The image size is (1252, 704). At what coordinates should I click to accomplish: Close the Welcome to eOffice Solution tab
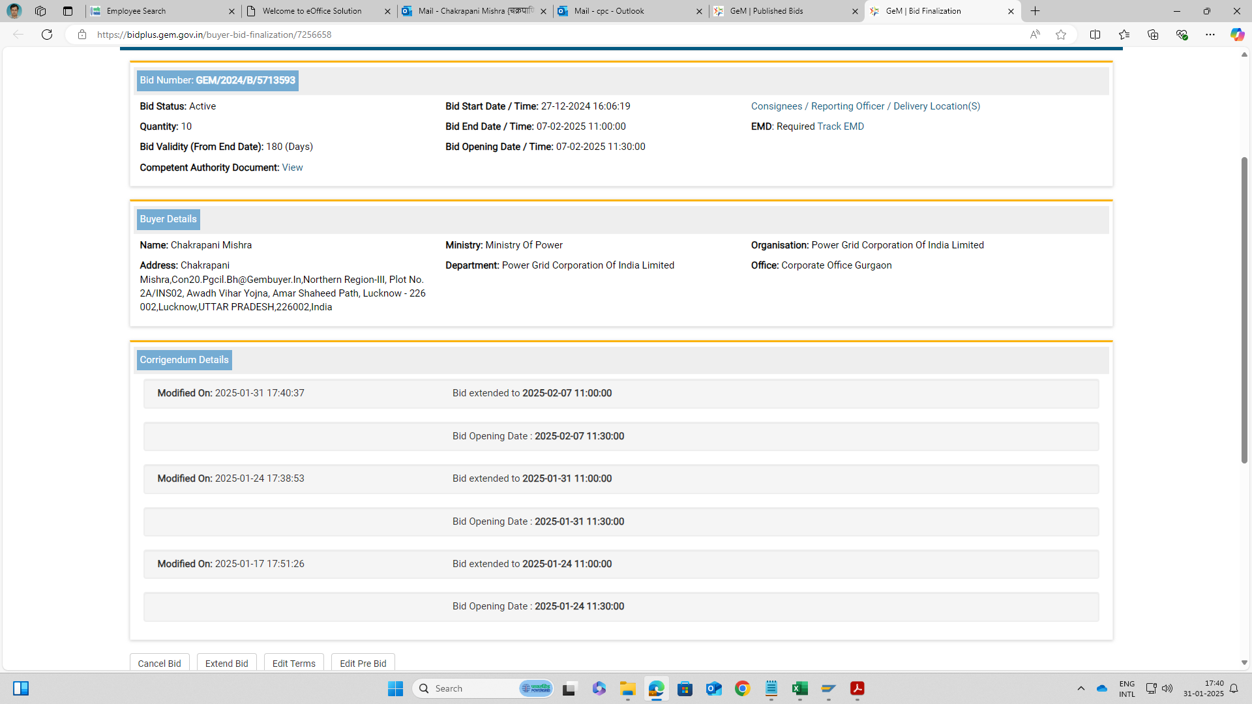[x=387, y=11]
